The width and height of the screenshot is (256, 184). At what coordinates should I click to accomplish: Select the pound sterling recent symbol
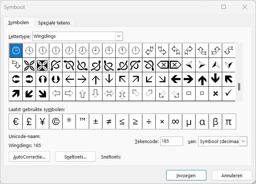click(29, 122)
